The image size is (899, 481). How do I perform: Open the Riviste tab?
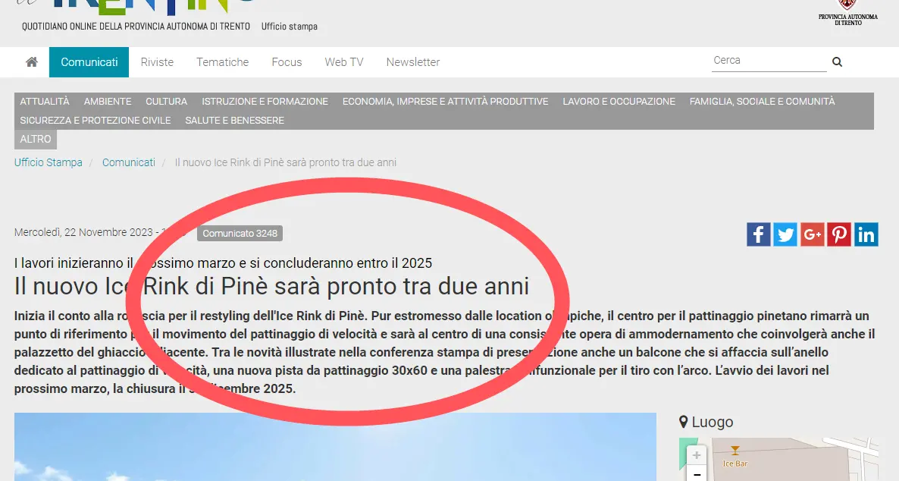click(x=157, y=62)
